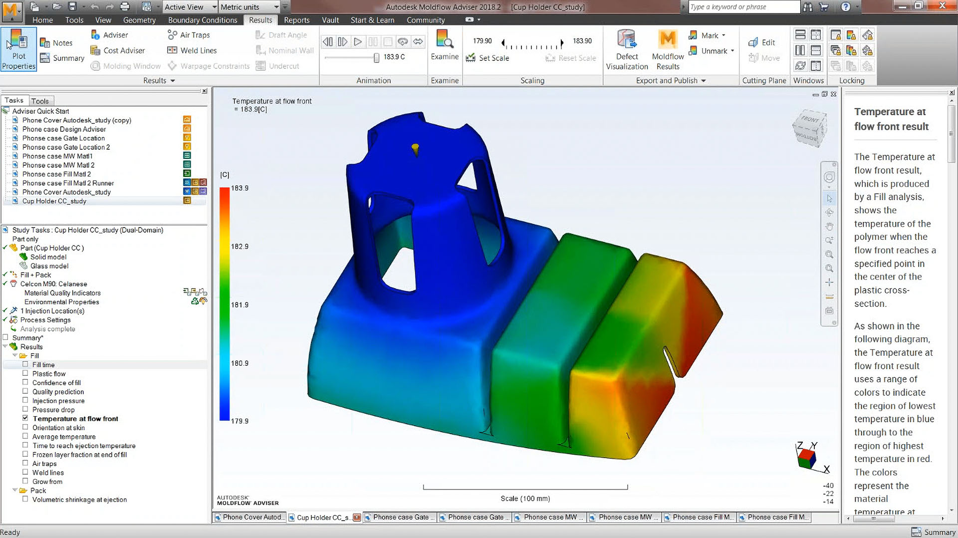Click the Set Scale button
The width and height of the screenshot is (958, 538).
click(x=487, y=58)
